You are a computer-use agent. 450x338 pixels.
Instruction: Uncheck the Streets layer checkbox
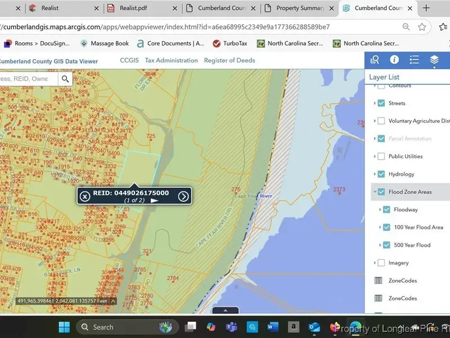381,103
